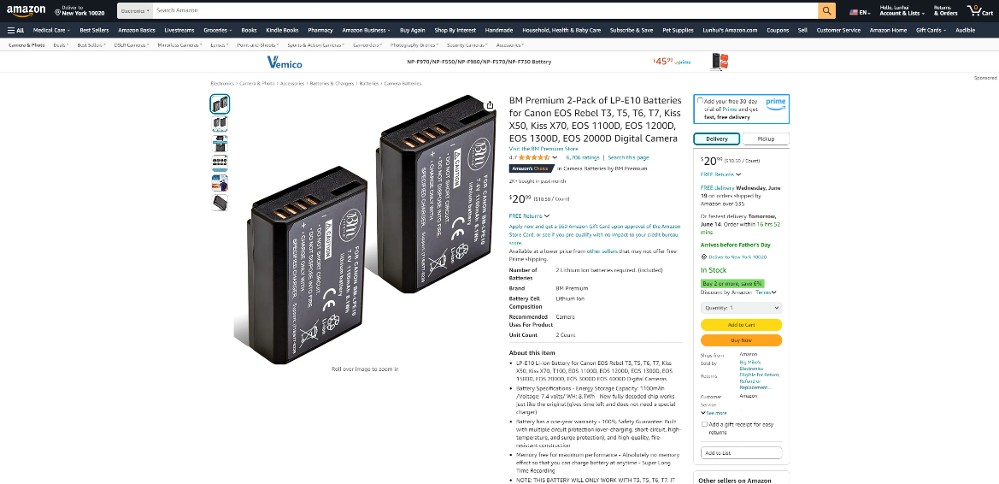The image size is (999, 484).
Task: Open Best Sellers in the navigation bar
Action: pyautogui.click(x=94, y=30)
